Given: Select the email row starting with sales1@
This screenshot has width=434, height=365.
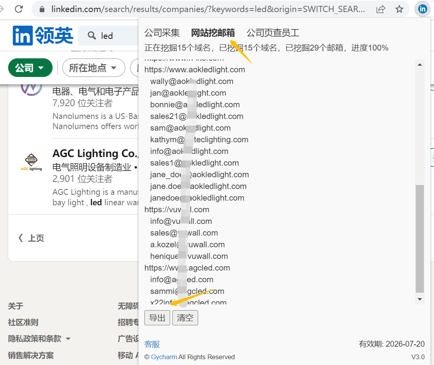Looking at the screenshot, I should tap(195, 163).
